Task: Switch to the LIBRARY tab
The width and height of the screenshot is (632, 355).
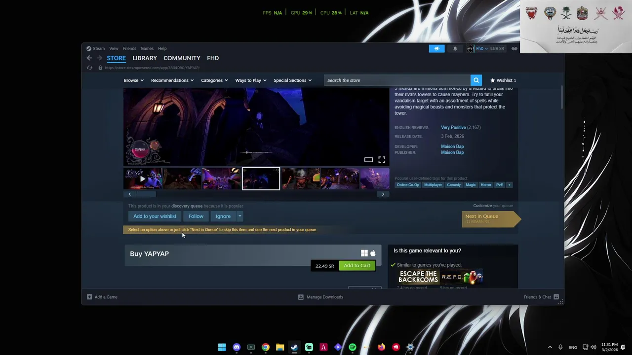Action: (x=145, y=58)
